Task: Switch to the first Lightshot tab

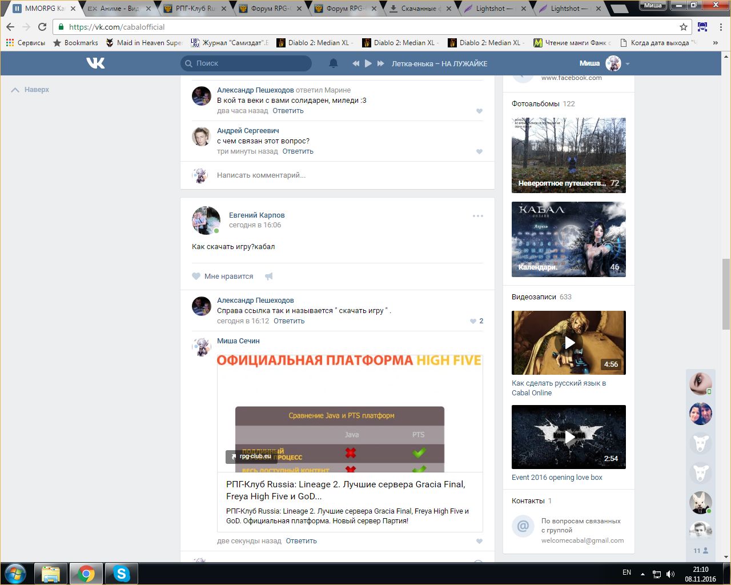Action: click(x=496, y=9)
